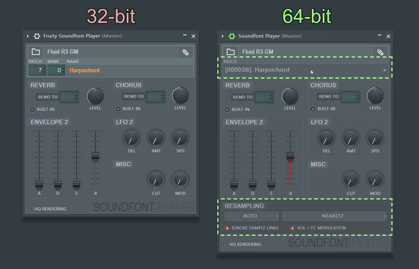Open plugin settings gear in Fruity Soundfont Player
This screenshot has height=269, width=419.
(x=37, y=36)
